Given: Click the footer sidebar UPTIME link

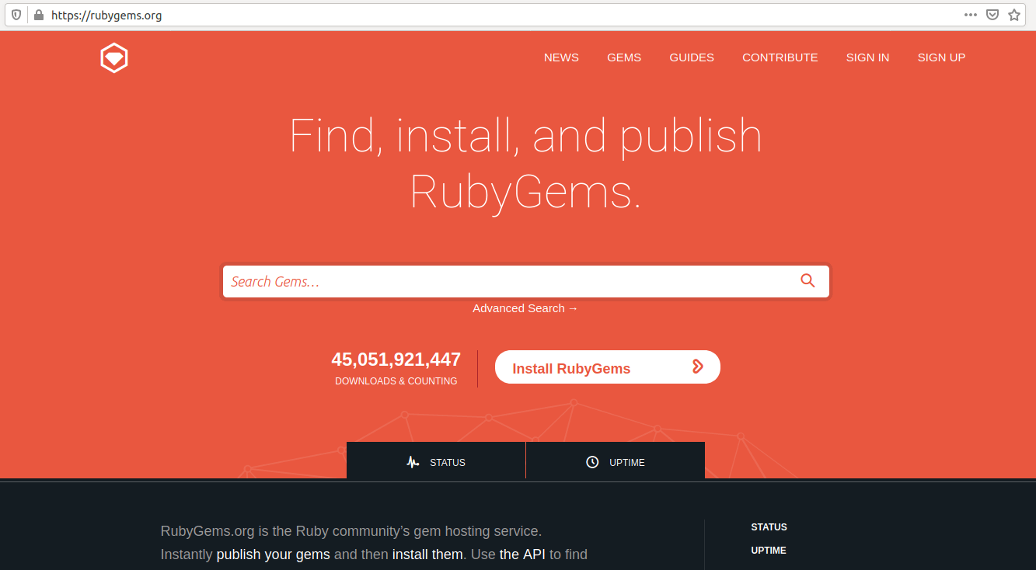Looking at the screenshot, I should pos(769,551).
